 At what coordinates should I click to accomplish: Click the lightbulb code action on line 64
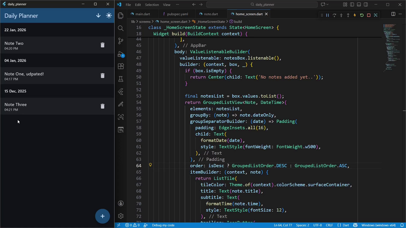150,165
